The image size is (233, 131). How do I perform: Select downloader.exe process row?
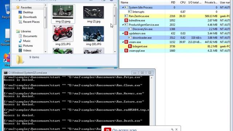175,37
